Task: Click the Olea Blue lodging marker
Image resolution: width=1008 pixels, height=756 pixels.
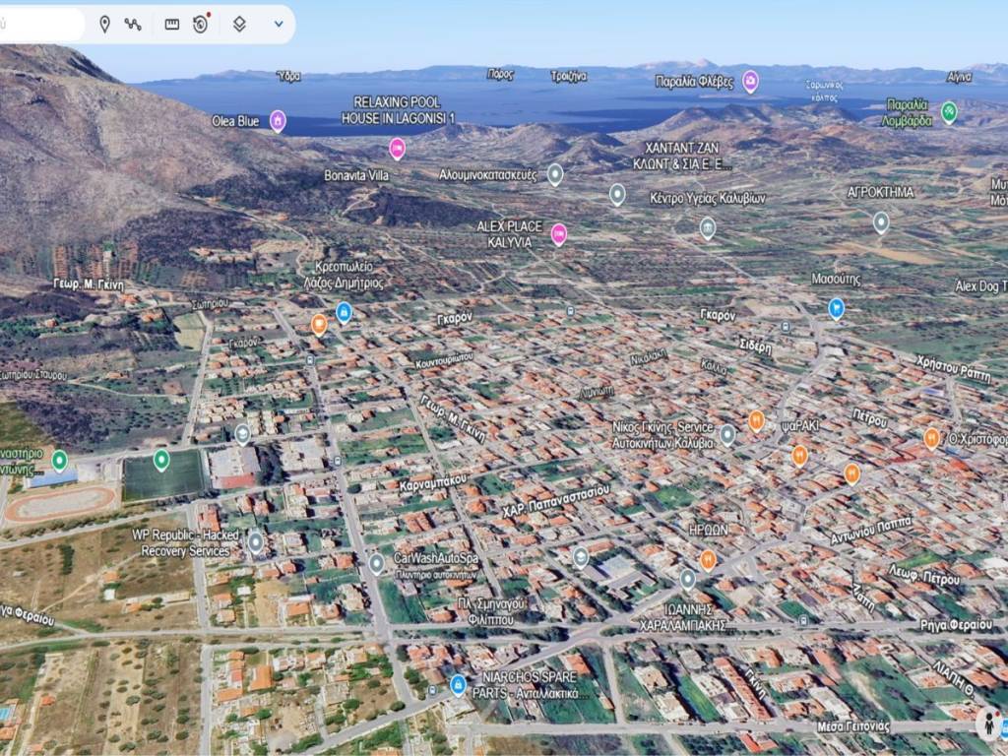Action: [278, 121]
